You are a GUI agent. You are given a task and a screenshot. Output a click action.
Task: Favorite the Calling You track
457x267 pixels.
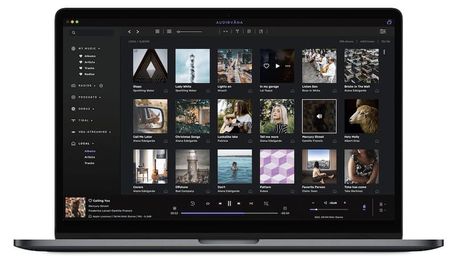pyautogui.click(x=90, y=200)
